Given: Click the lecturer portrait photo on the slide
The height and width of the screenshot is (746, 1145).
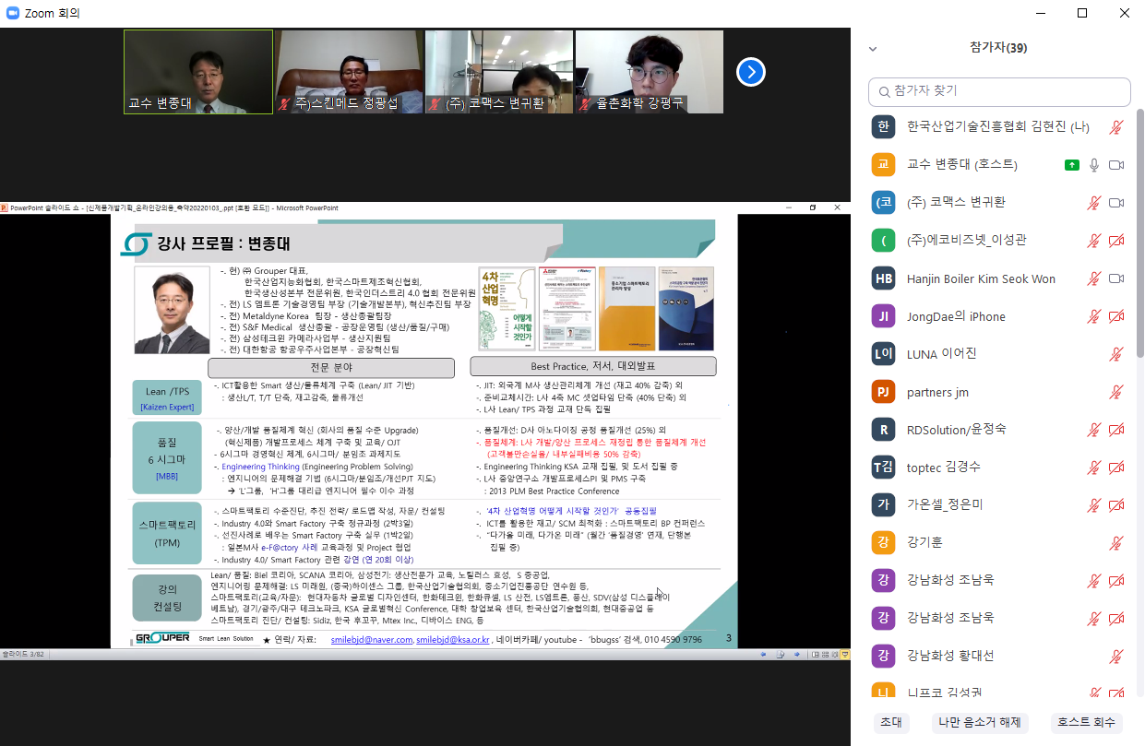Looking at the screenshot, I should coord(173,310).
